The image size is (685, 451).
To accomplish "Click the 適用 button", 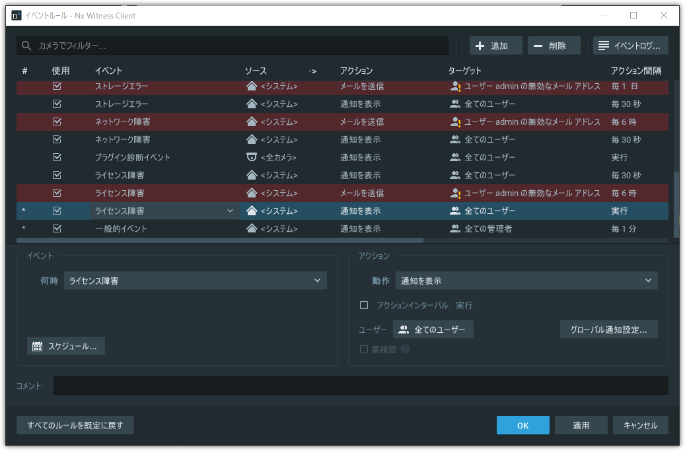I will click(x=581, y=425).
